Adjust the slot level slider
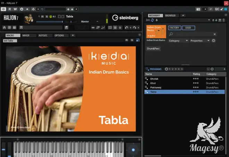 [50, 22]
